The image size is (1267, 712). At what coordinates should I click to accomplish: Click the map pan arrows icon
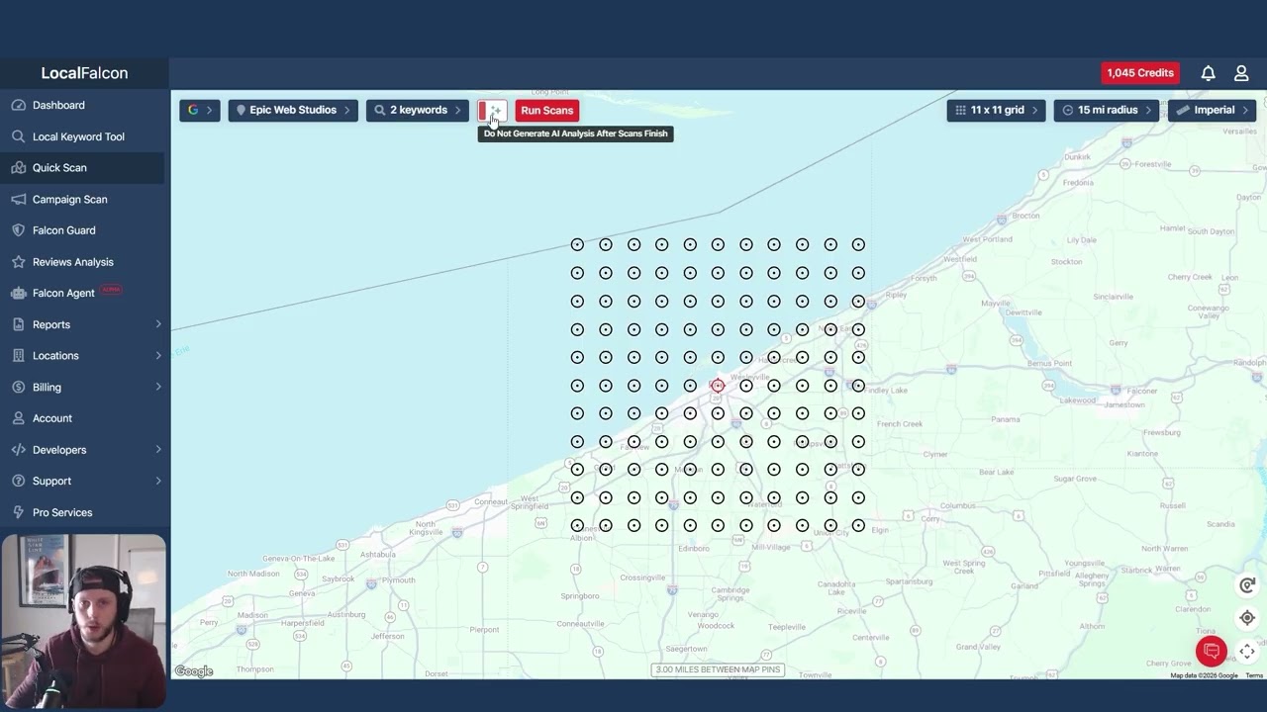[1247, 651]
